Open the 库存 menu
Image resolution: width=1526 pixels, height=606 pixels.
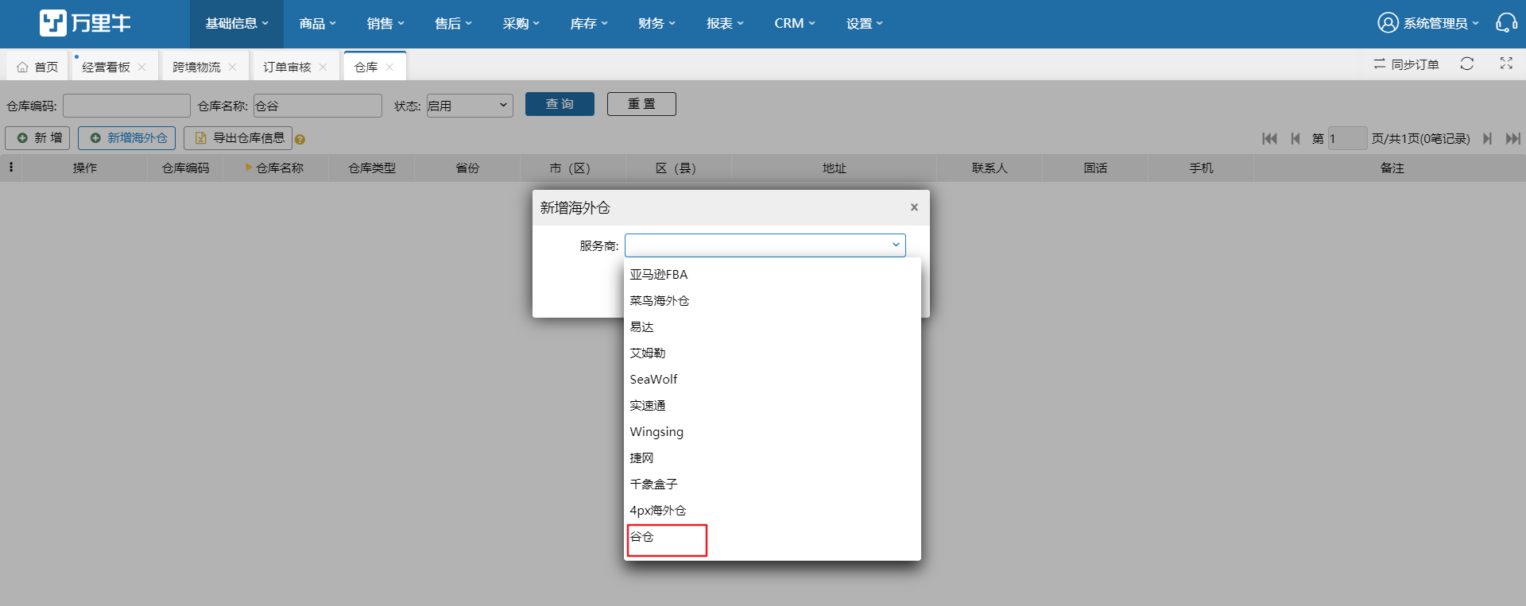click(589, 24)
